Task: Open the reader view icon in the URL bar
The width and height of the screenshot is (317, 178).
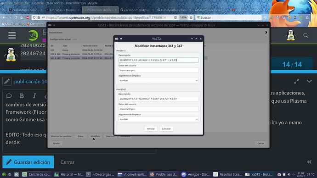Action: coord(175,17)
